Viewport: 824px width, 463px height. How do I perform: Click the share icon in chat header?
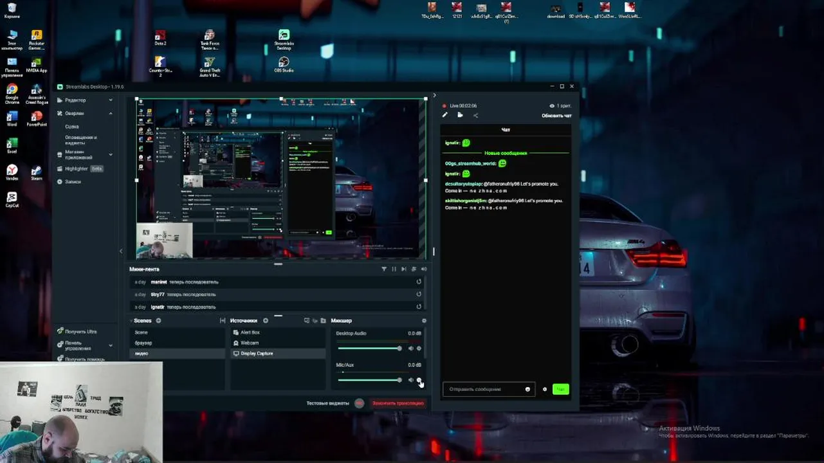pyautogui.click(x=475, y=116)
